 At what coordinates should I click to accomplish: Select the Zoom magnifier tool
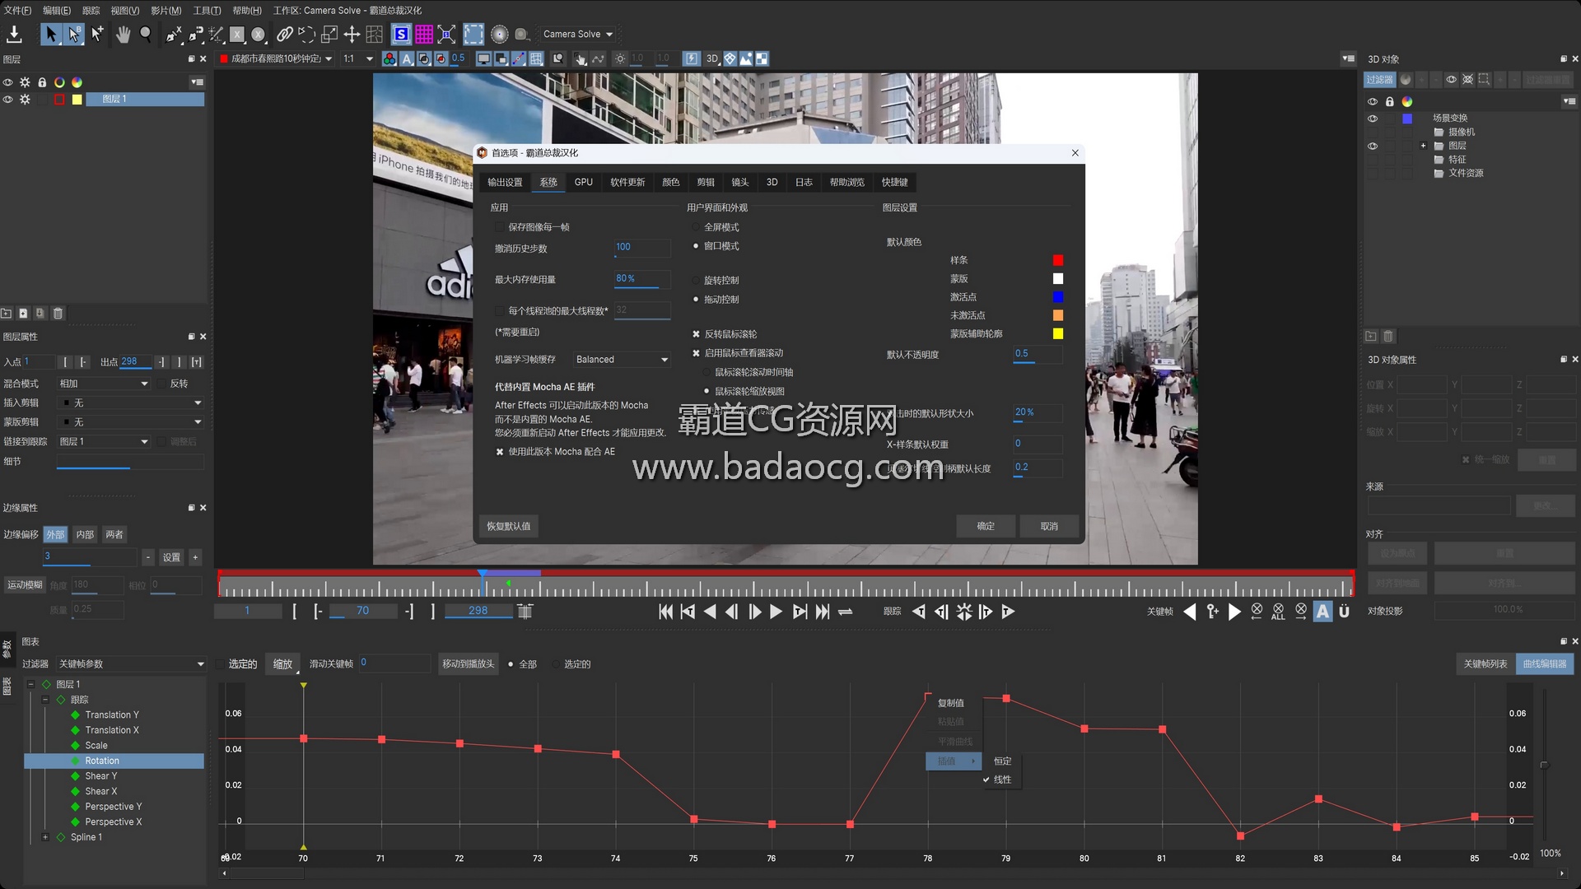[146, 34]
